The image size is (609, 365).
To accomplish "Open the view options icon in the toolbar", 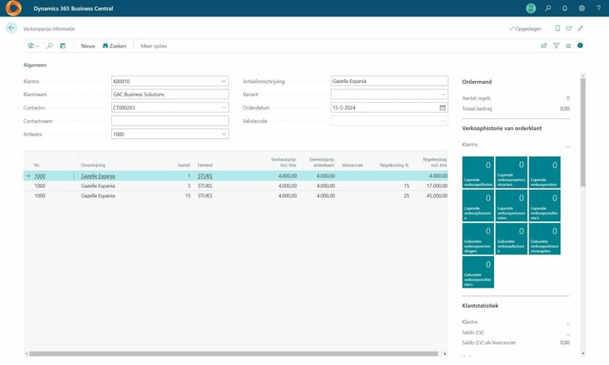I will point(33,46).
